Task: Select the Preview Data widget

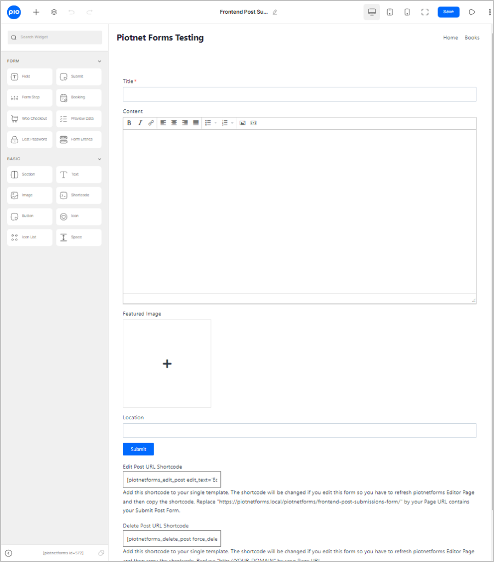Action: coord(79,119)
